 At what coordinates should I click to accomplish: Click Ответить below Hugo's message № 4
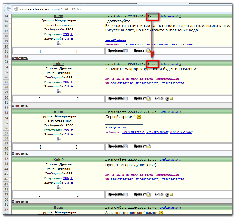[x=20, y=154]
